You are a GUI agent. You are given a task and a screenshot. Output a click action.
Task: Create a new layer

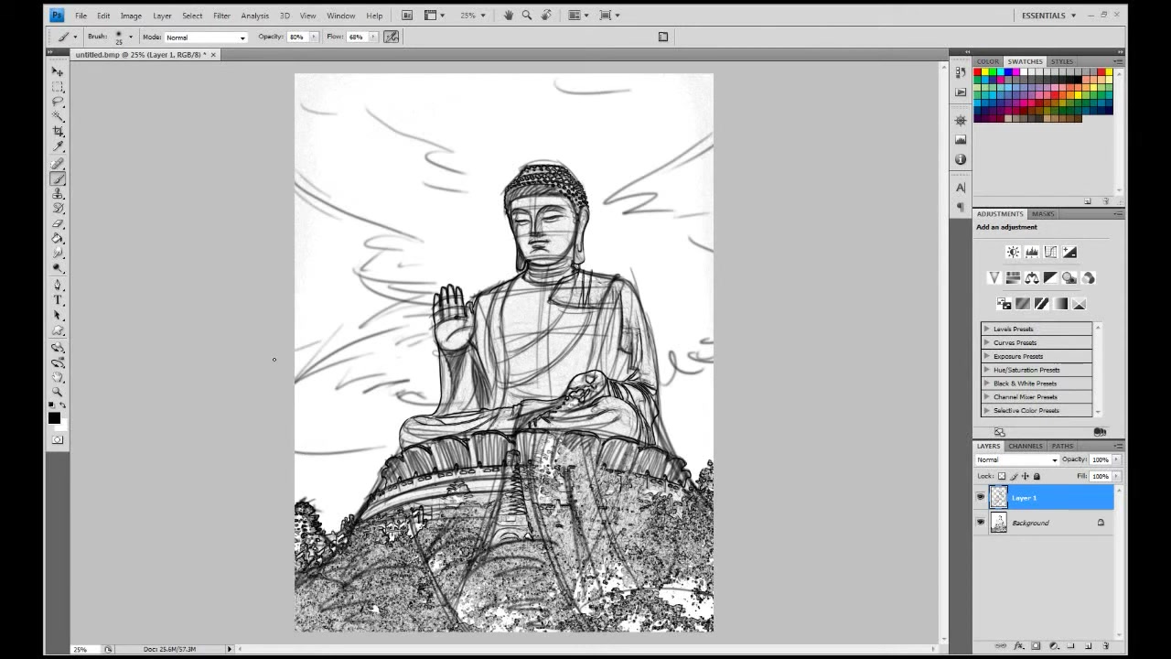(x=1088, y=646)
